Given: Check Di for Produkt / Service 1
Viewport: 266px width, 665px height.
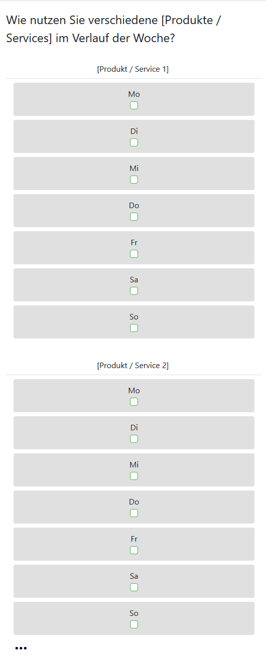Looking at the screenshot, I should coord(134,142).
